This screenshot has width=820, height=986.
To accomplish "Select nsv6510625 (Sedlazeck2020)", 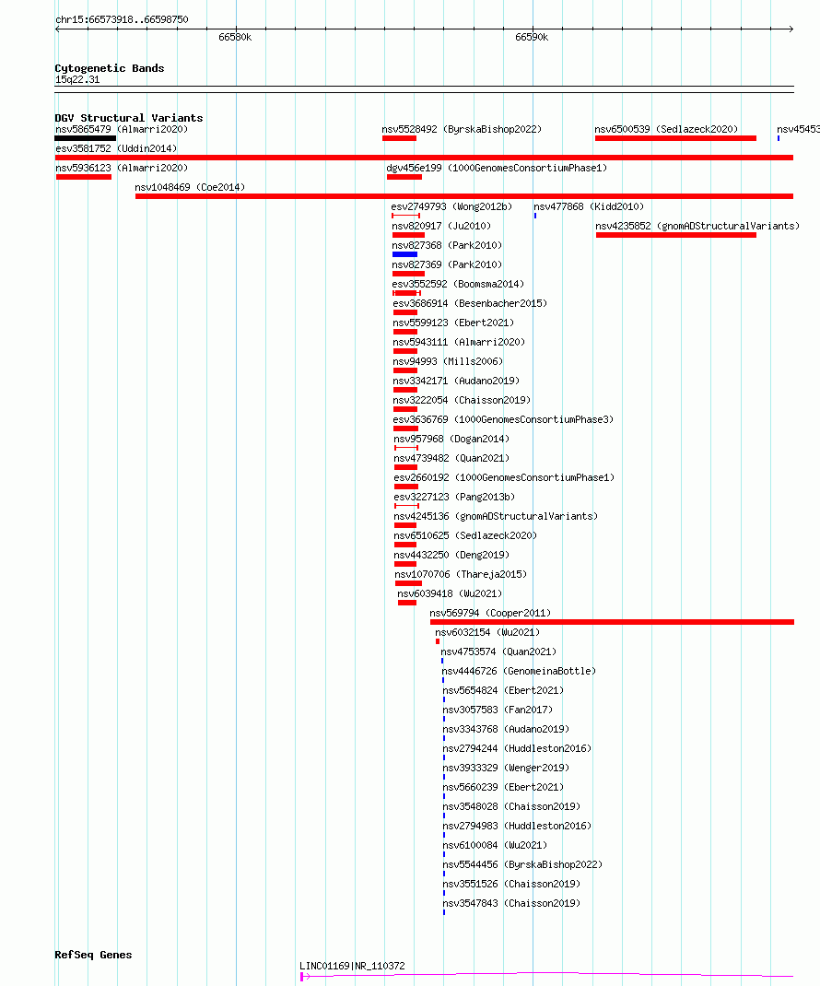I will [x=465, y=535].
